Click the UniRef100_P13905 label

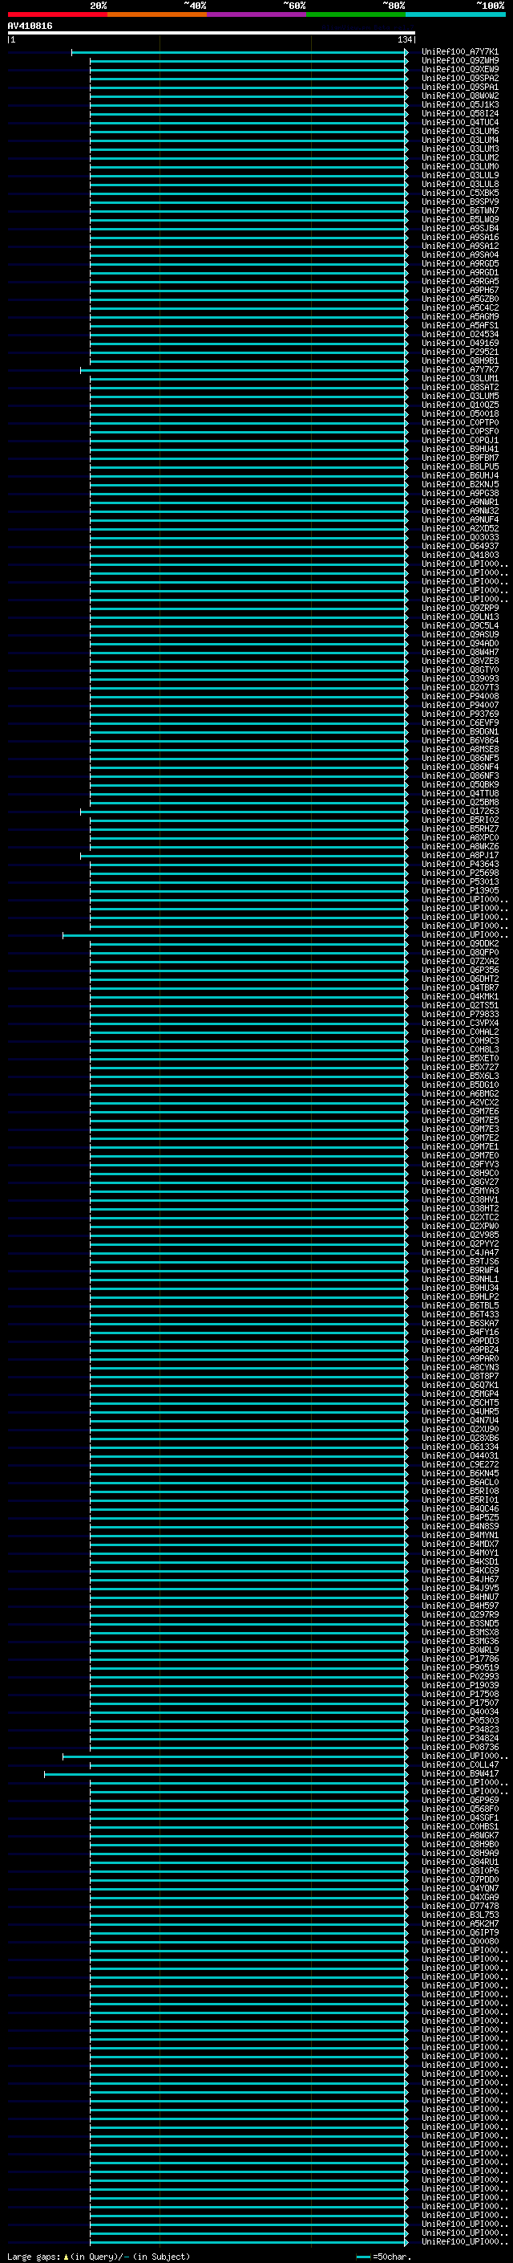point(459,891)
